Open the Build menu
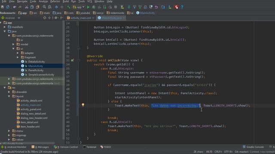275x154 pixels. (66, 1)
